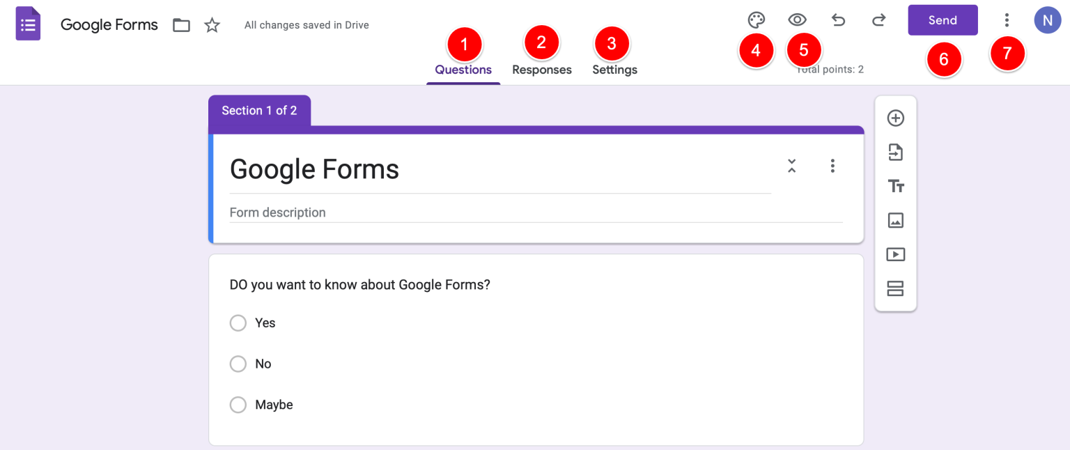Click the add section icon
The image size is (1070, 450).
(895, 288)
